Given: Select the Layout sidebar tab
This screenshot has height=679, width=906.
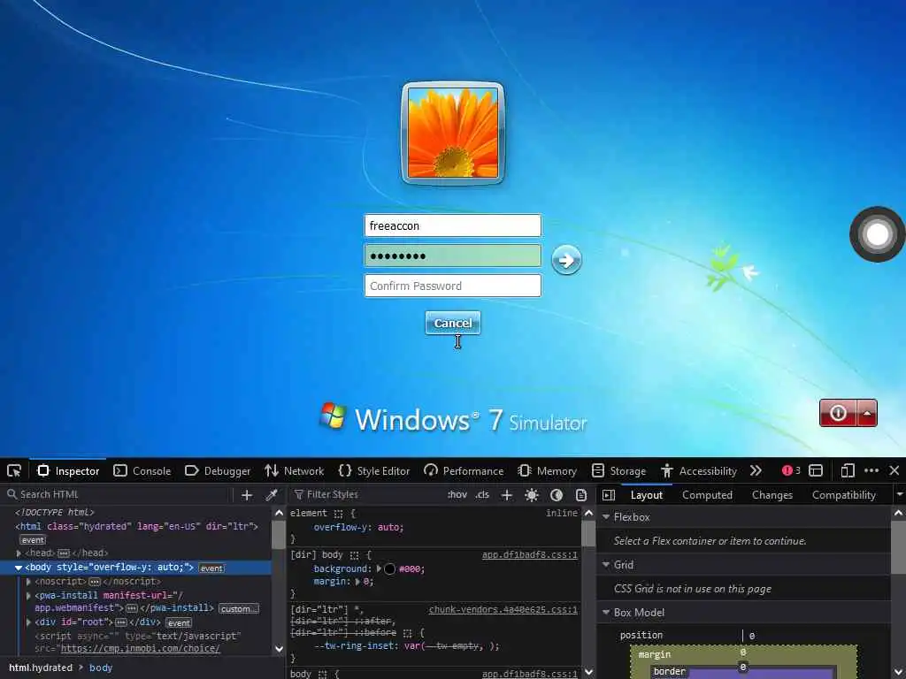Looking at the screenshot, I should 647,495.
